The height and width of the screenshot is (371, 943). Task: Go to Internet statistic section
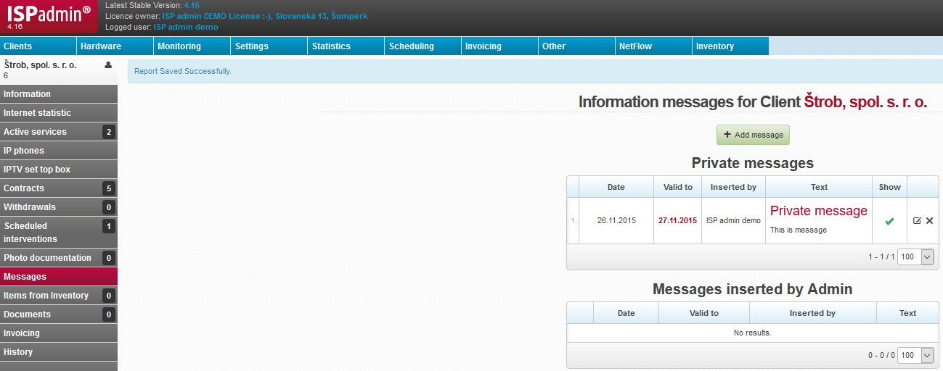[x=59, y=113]
